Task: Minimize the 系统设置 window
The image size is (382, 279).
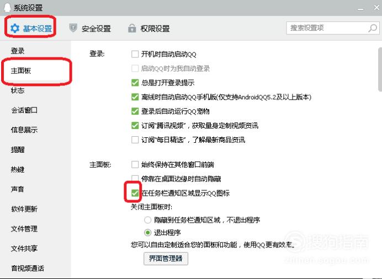Action: click(360, 9)
